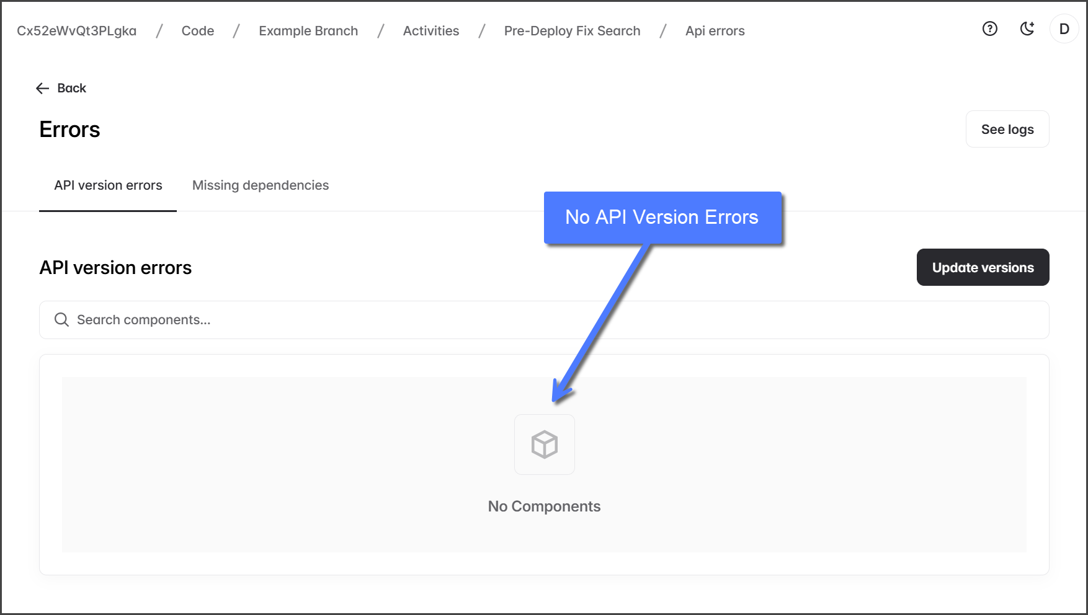Navigate to the Code breadcrumb link

(x=197, y=31)
